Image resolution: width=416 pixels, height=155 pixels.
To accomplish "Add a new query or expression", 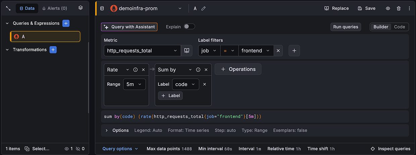I will 66,23.
